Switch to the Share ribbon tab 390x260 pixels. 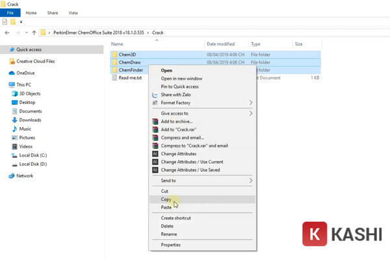coord(53,13)
